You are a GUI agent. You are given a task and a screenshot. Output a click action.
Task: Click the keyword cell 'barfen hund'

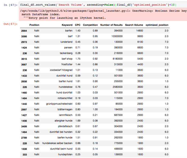click(66, 81)
